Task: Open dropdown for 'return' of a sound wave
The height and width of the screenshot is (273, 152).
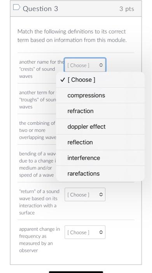Action: pyautogui.click(x=85, y=195)
